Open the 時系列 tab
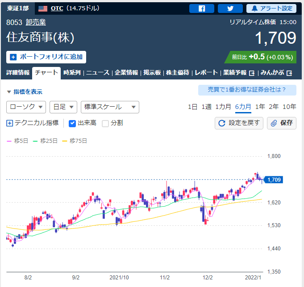This screenshot has height=287, width=304. [x=72, y=72]
